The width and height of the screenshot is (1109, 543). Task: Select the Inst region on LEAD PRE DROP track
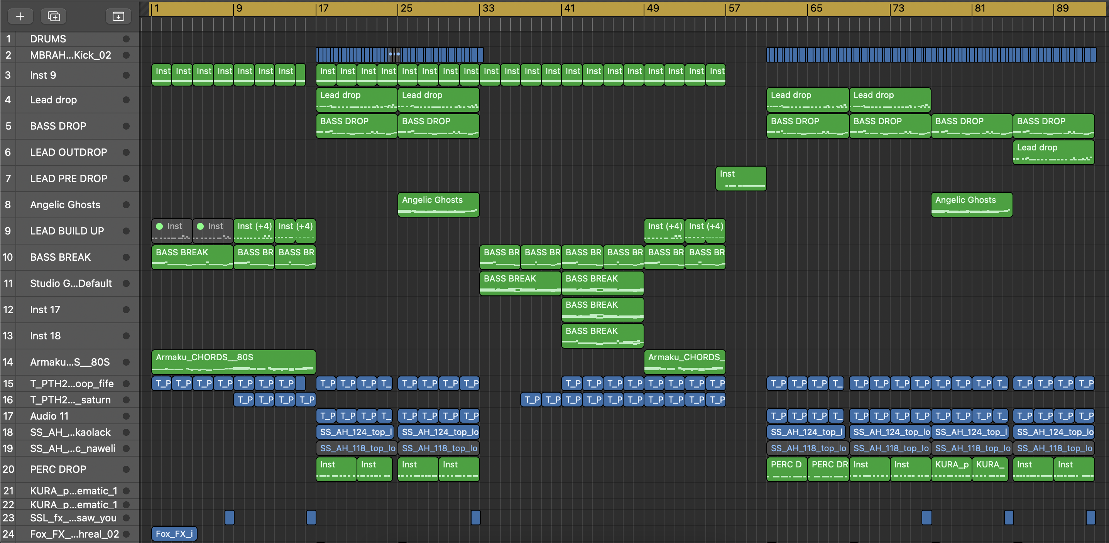coord(740,179)
